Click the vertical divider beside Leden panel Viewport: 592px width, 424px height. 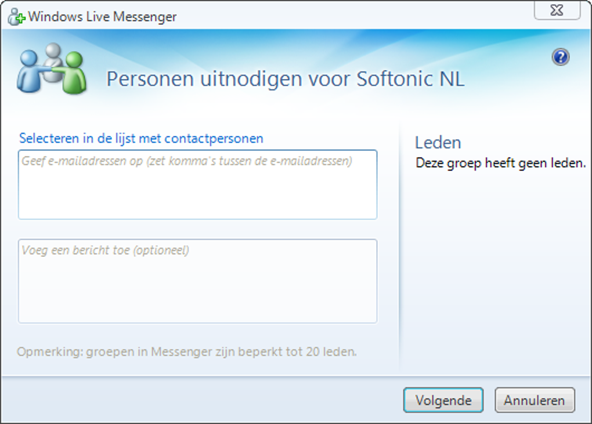[399, 244]
